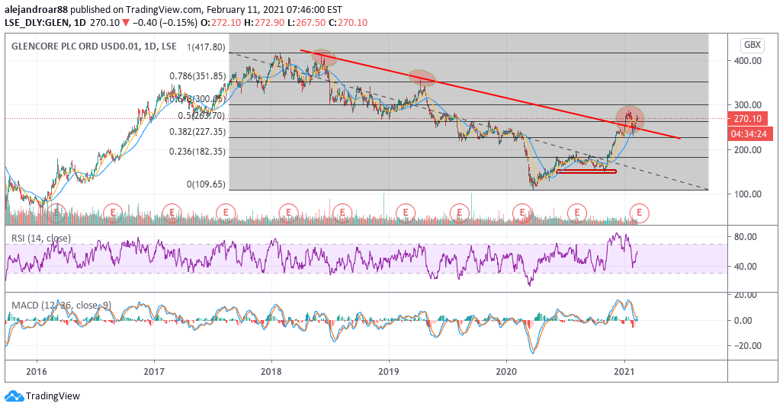
Task: Select the TradingView wordmark at bottom
Action: pos(53,396)
